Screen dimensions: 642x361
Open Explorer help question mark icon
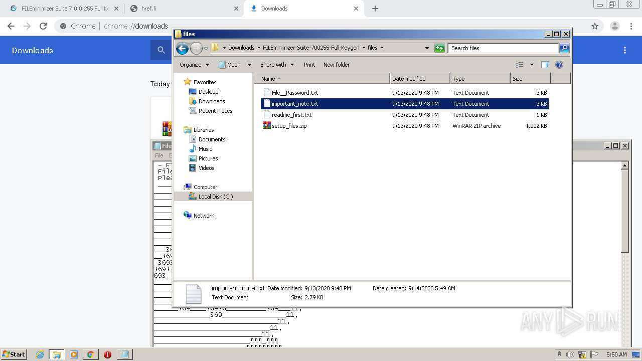559,65
